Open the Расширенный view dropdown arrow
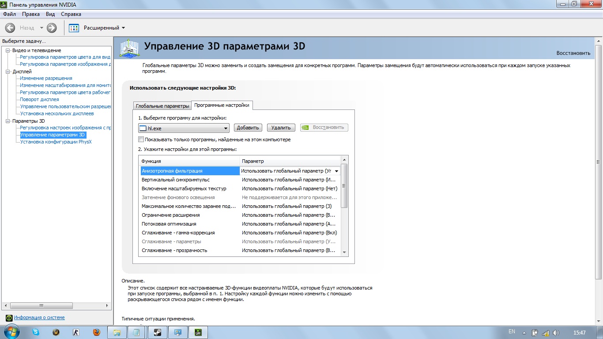This screenshot has width=603, height=339. 123,28
